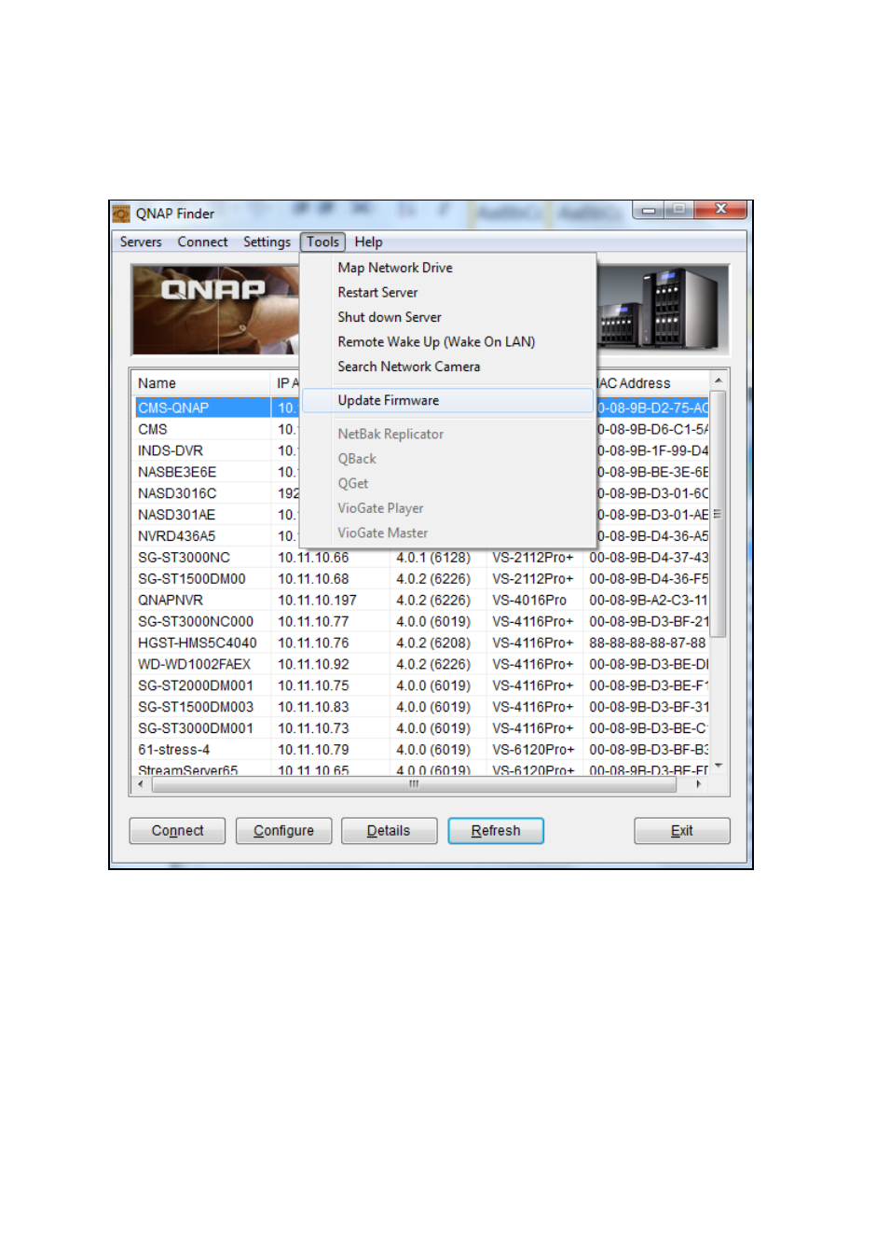This screenshot has height=1259, width=890.
Task: Minimize the QNAP Finder window
Action: coord(649,210)
